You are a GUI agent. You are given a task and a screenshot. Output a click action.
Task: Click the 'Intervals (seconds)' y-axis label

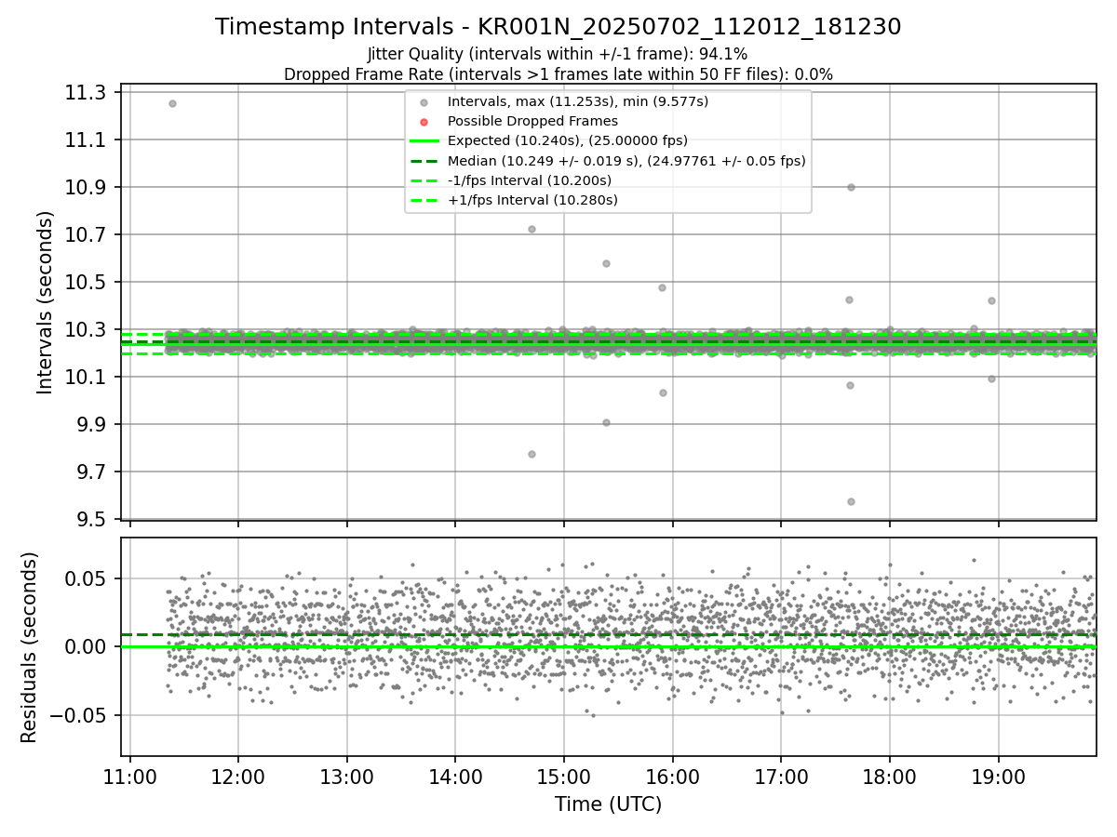[46, 302]
